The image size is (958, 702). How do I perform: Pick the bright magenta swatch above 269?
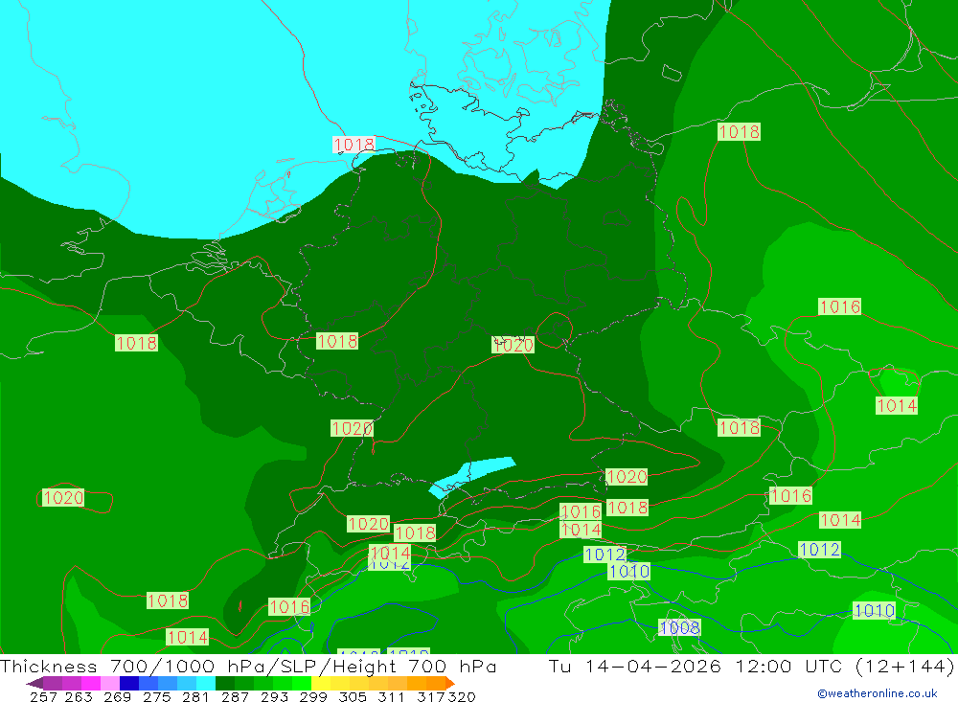tap(90, 683)
